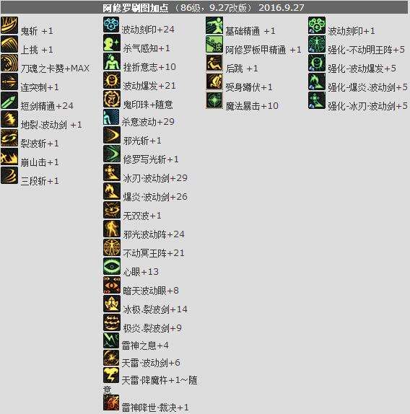This screenshot has height=414, width=410.
Task: Click the 鬼印珠+随意 text label
Action: click(x=148, y=105)
